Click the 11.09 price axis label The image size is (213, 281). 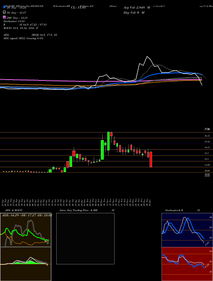tap(207, 165)
